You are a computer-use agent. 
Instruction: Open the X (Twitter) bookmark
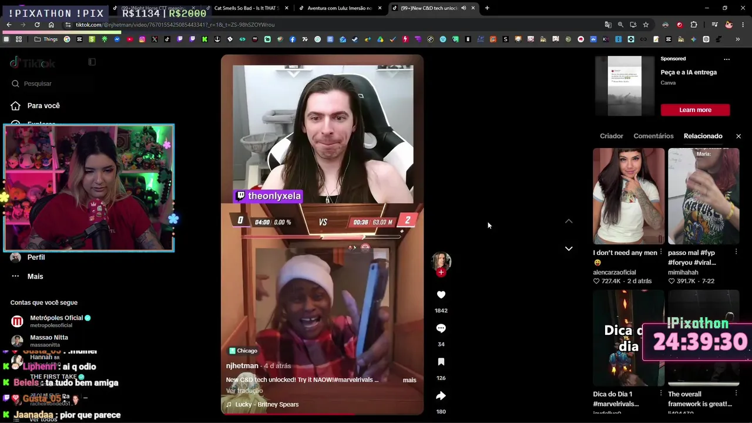155,39
